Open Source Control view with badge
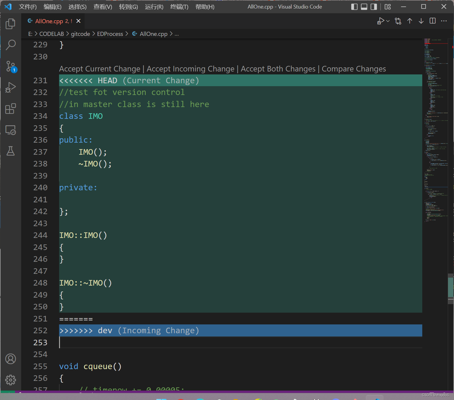 tap(11, 66)
